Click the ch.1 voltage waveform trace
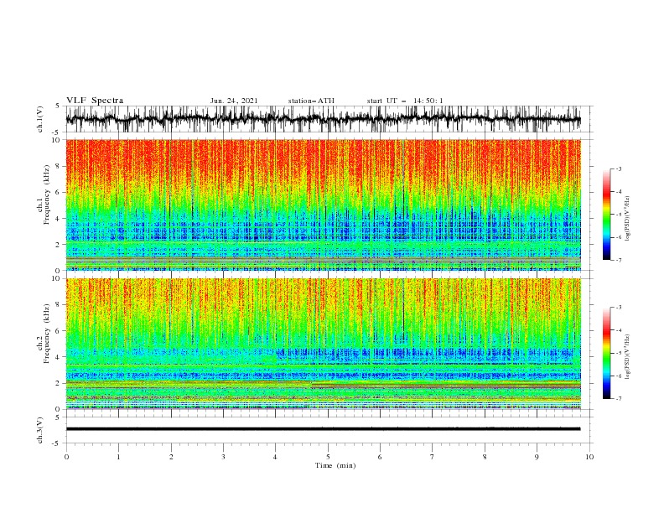664x513 pixels. click(x=323, y=119)
